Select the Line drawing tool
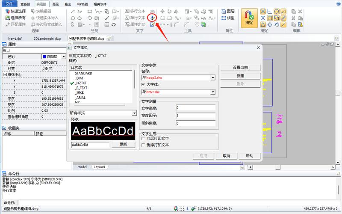The width and height of the screenshot is (342, 214). pos(73,12)
